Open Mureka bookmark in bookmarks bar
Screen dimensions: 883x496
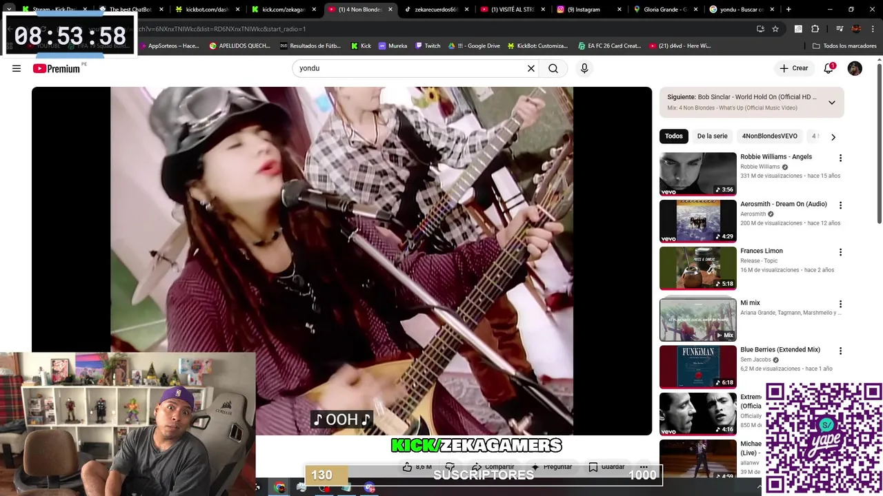click(393, 45)
